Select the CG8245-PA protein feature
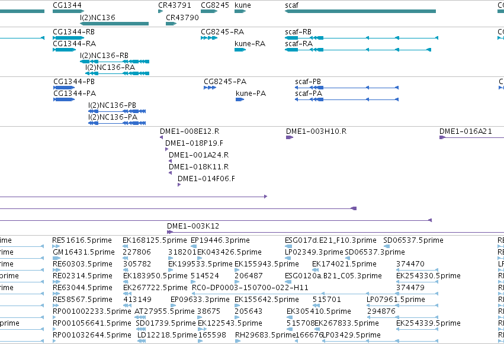The image size is (504, 344). (210, 88)
